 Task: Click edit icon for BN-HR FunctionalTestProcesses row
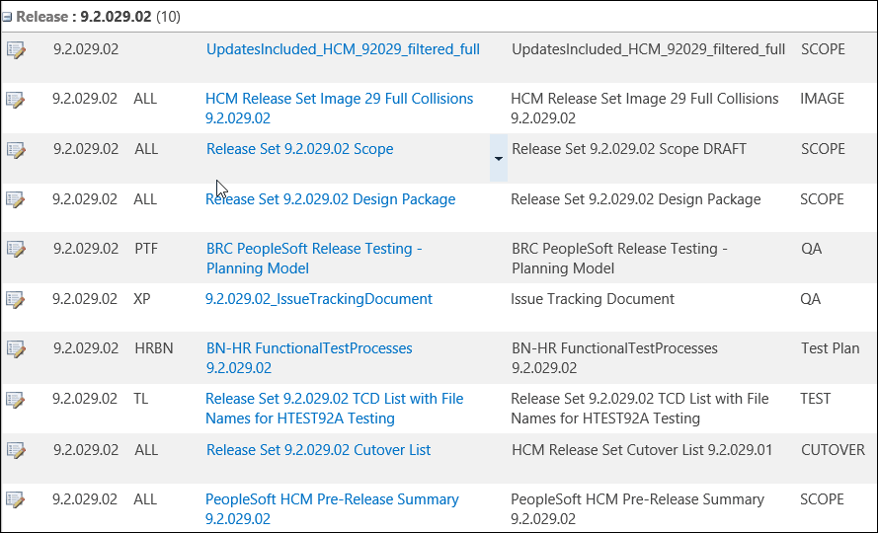point(16,349)
